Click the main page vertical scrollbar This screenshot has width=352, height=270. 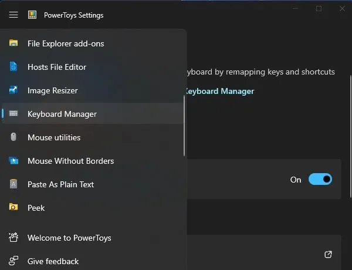[x=351, y=137]
